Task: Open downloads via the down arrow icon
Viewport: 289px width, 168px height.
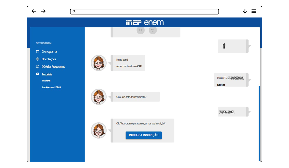Action: 245,11
